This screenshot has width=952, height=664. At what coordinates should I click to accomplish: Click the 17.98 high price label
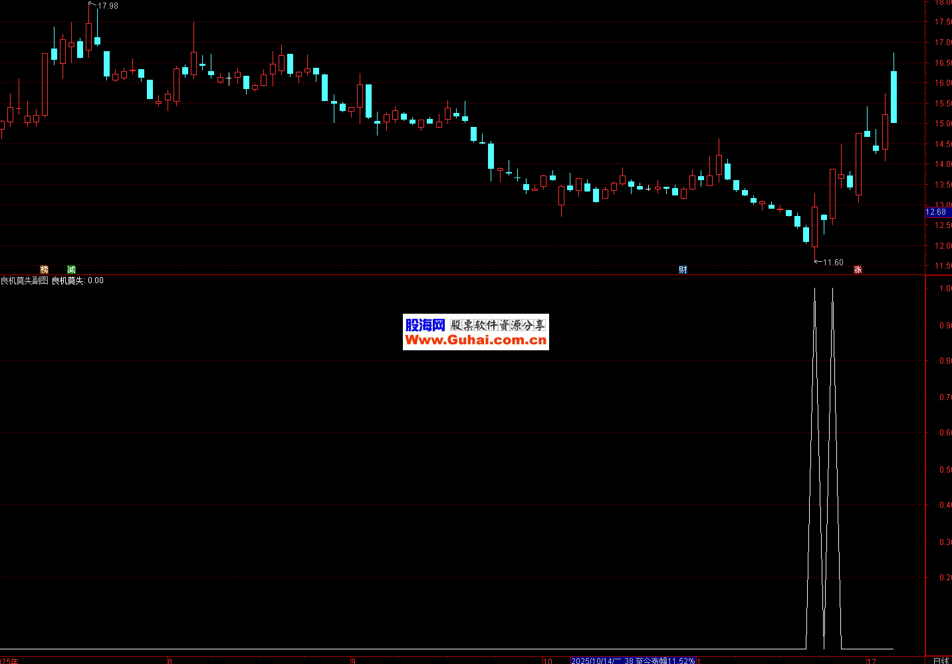(x=108, y=6)
